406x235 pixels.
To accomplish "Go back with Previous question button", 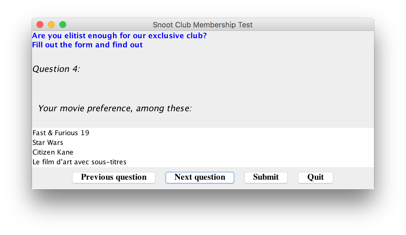I will tap(113, 177).
